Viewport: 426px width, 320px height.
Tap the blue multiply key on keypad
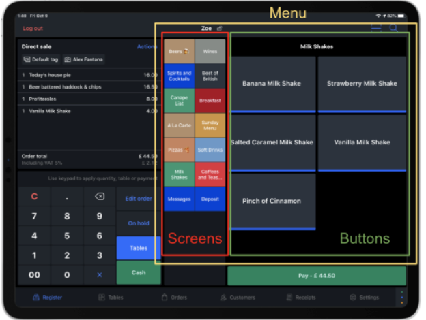tap(99, 275)
